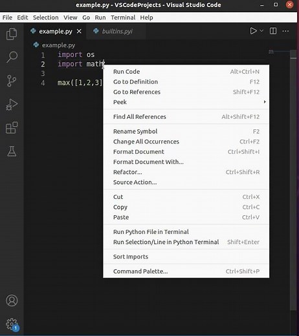Open the Accounts menu icon

tap(12, 300)
